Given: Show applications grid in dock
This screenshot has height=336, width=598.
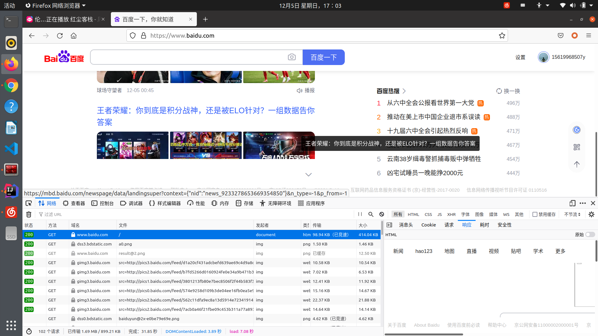Looking at the screenshot, I should 11,325.
